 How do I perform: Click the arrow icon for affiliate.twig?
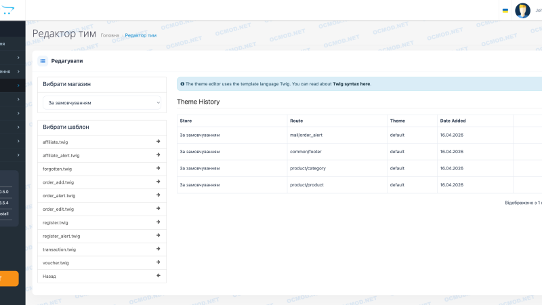(159, 142)
